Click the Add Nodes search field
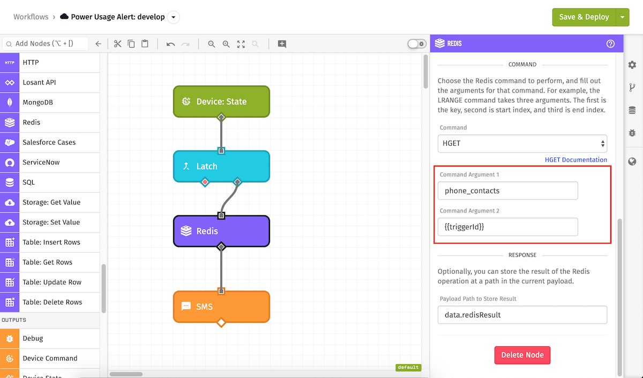 46,44
